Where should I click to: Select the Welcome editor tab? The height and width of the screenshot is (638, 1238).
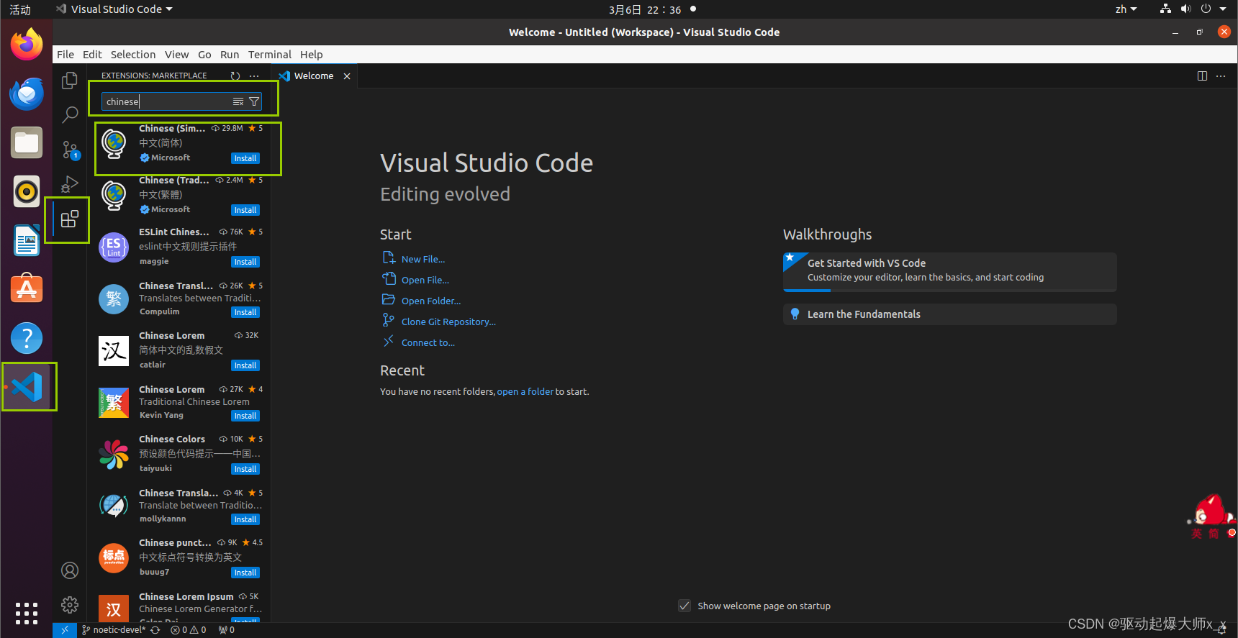pyautogui.click(x=314, y=76)
